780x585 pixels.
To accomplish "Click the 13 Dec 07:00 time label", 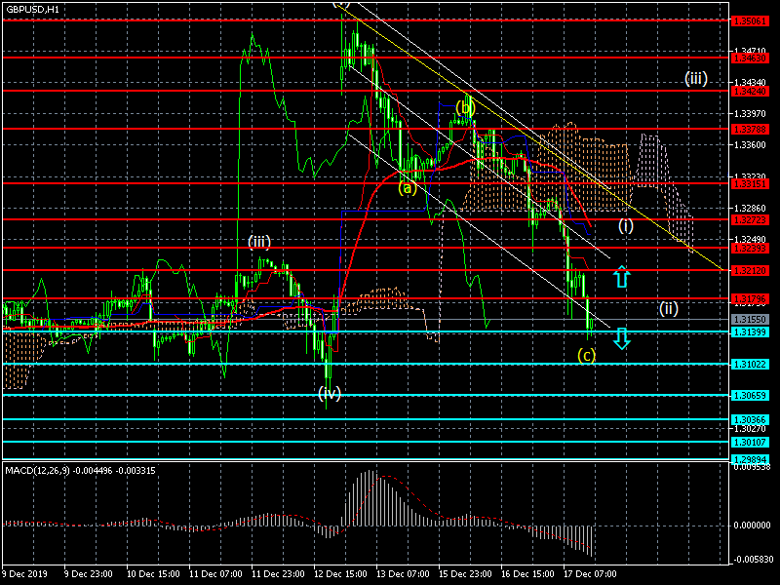I will pos(403,573).
